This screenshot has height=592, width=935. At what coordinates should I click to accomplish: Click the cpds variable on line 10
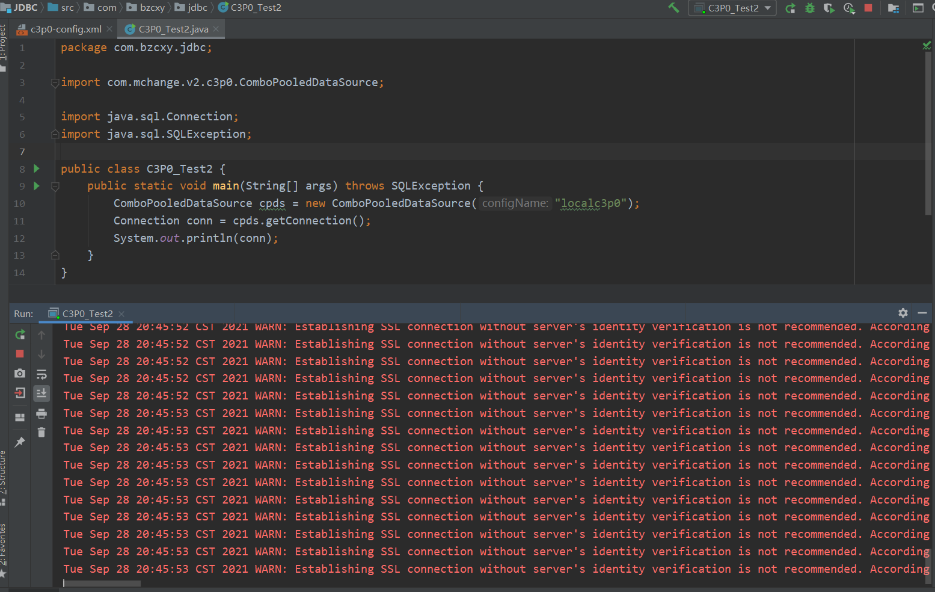[272, 203]
